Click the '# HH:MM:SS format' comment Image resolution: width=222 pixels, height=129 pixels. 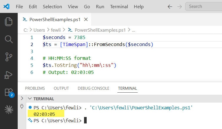pos(67,58)
